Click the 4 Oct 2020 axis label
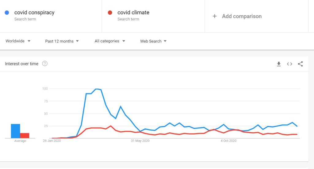The height and width of the screenshot is (169, 314). coord(229,141)
